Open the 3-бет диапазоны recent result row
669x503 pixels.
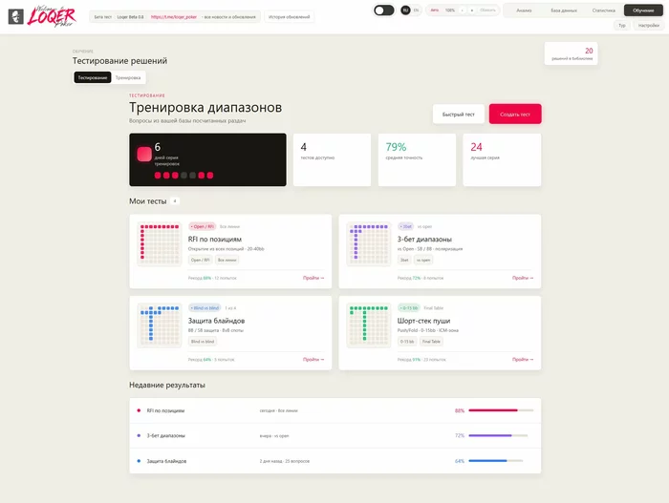334,435
